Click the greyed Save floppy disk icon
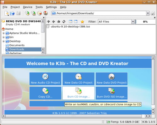 pos(19,13)
